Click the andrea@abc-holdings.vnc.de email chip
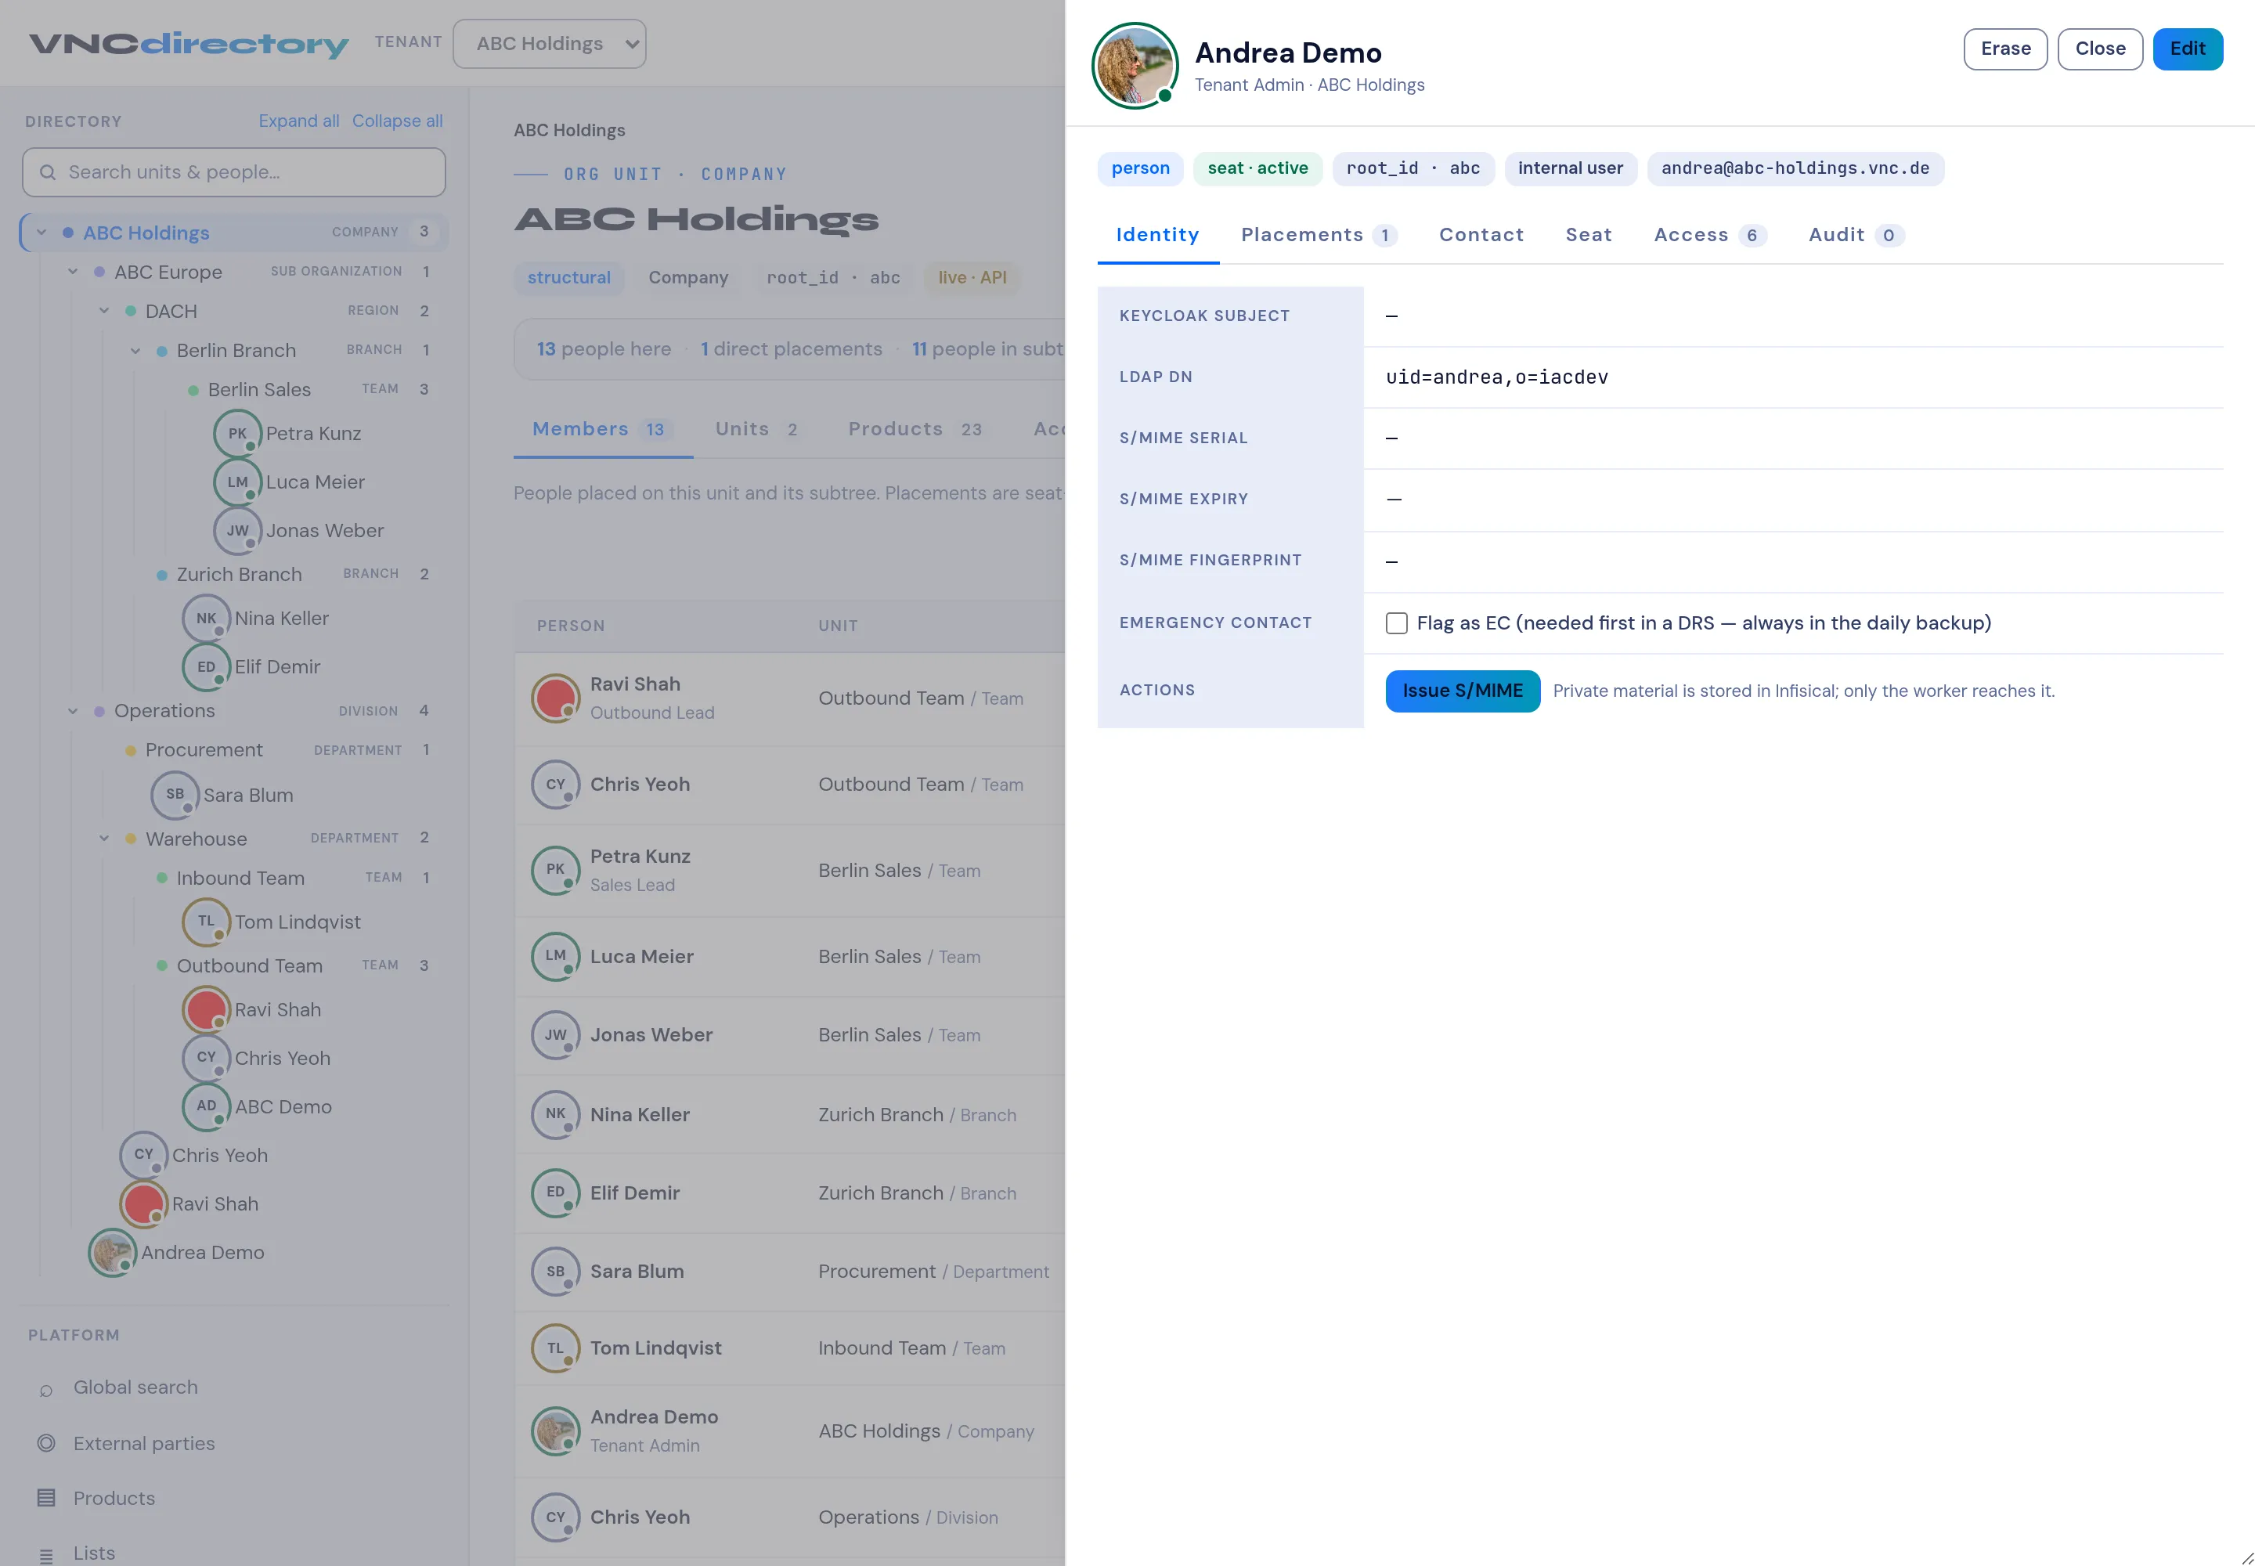2255x1566 pixels. [x=1795, y=169]
